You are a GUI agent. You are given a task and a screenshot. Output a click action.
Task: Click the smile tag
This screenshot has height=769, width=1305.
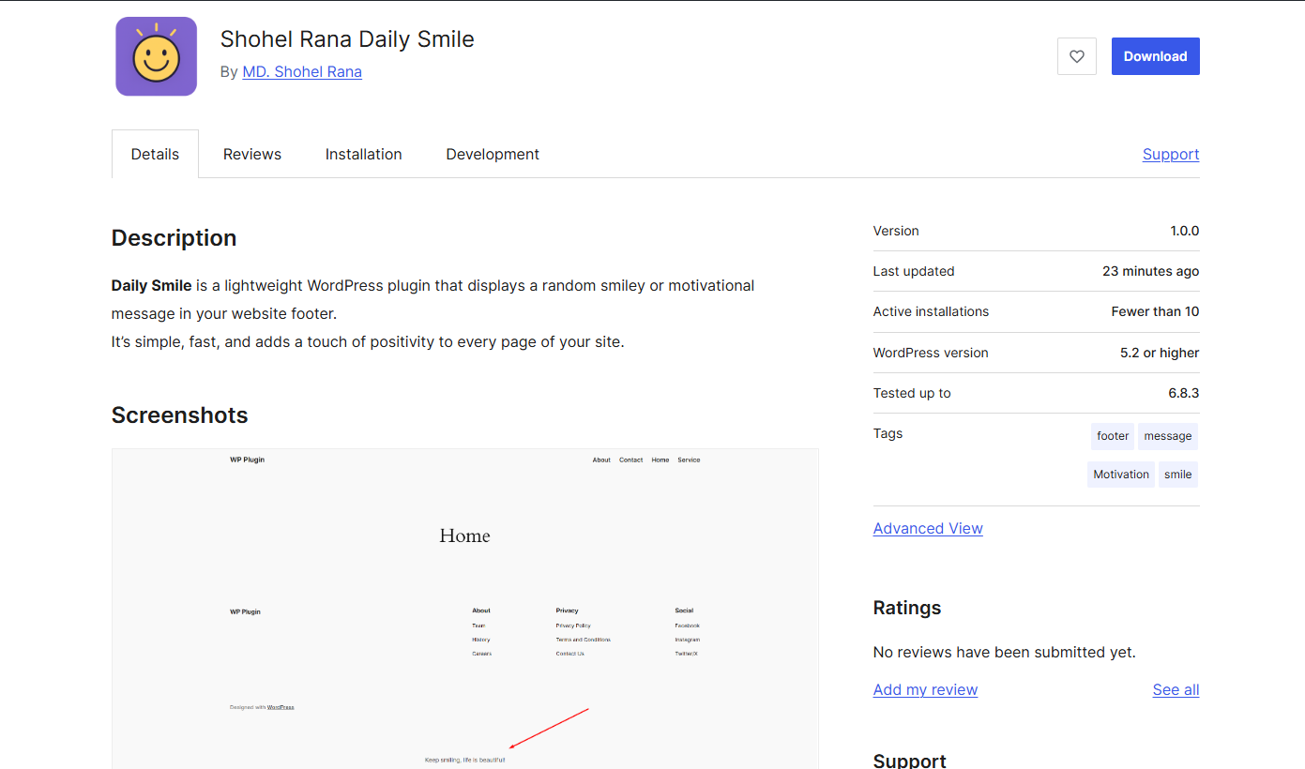[x=1177, y=475]
